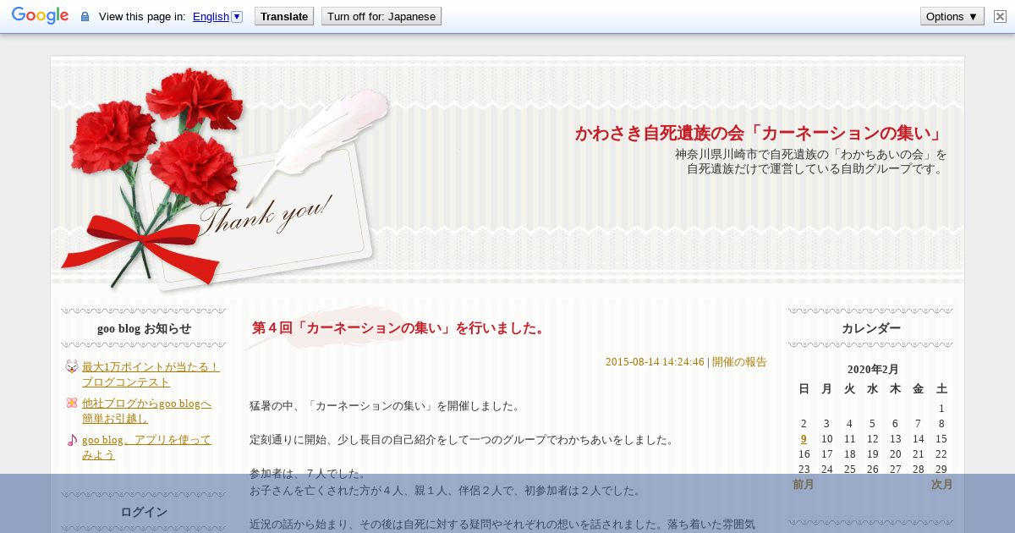Select the English language link
This screenshot has width=1015, height=533.
coord(211,16)
